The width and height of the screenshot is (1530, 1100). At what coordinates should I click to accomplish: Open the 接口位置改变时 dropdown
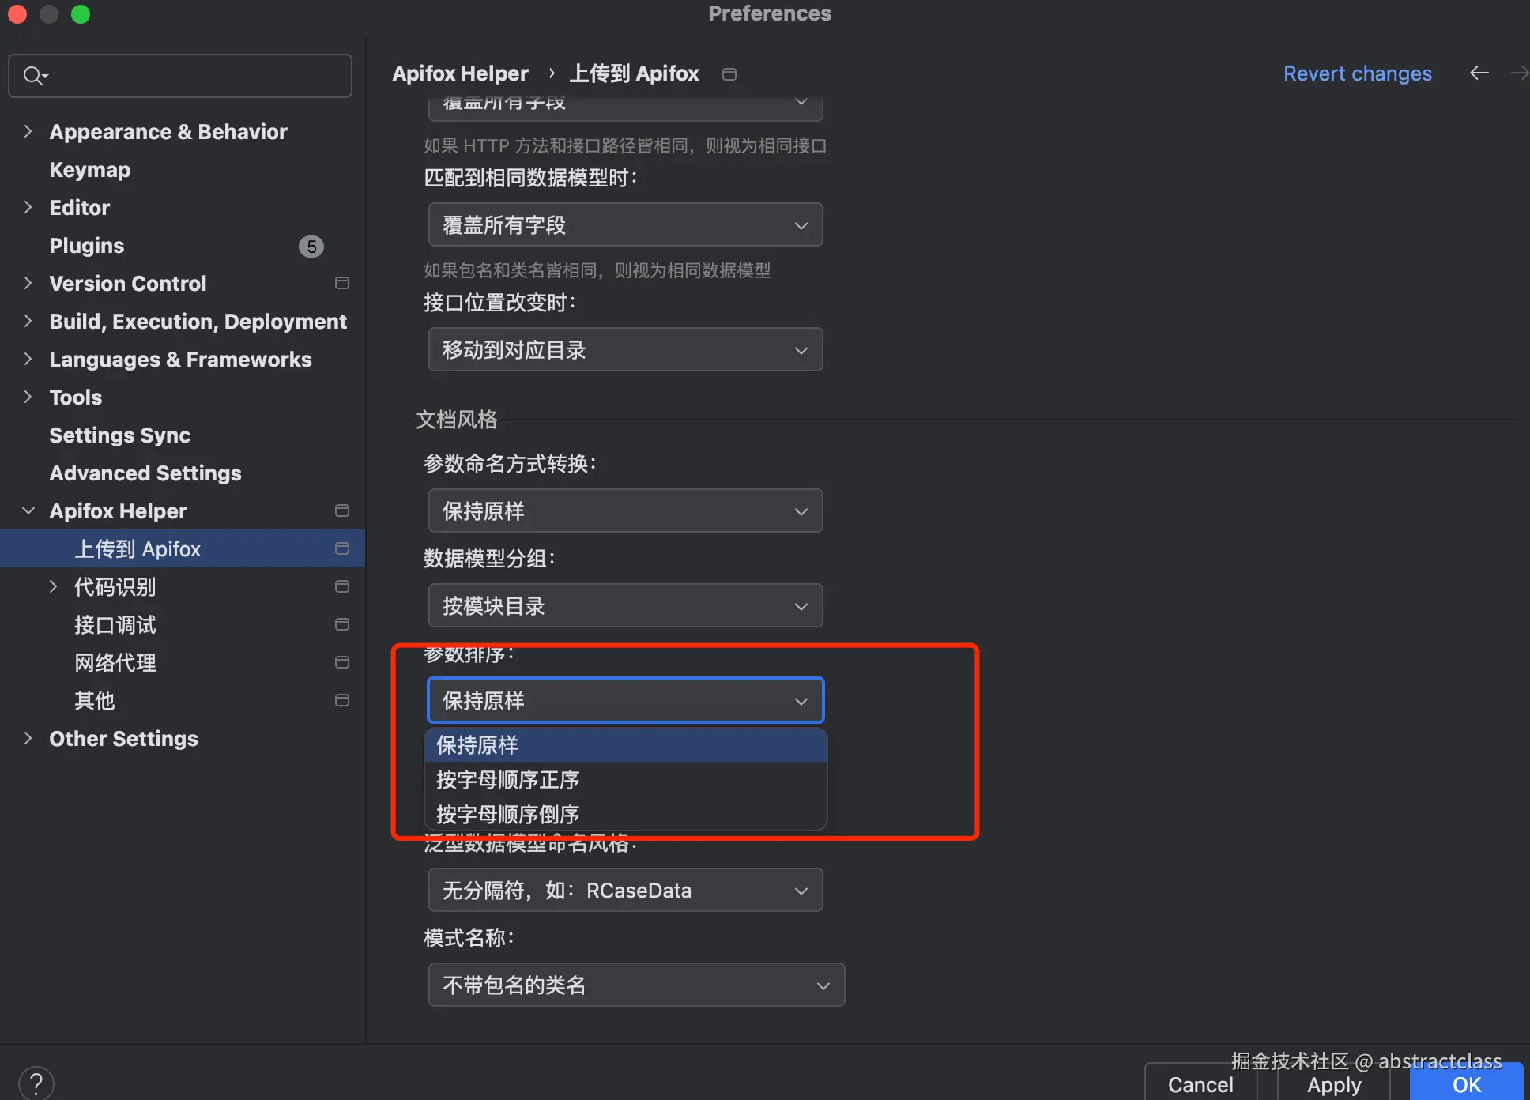point(625,350)
